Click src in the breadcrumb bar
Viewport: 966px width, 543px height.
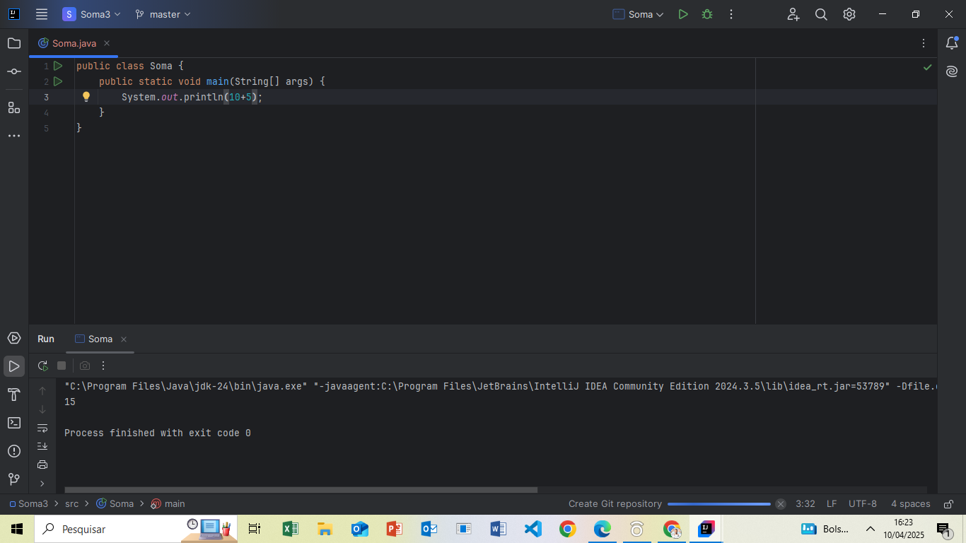[72, 504]
